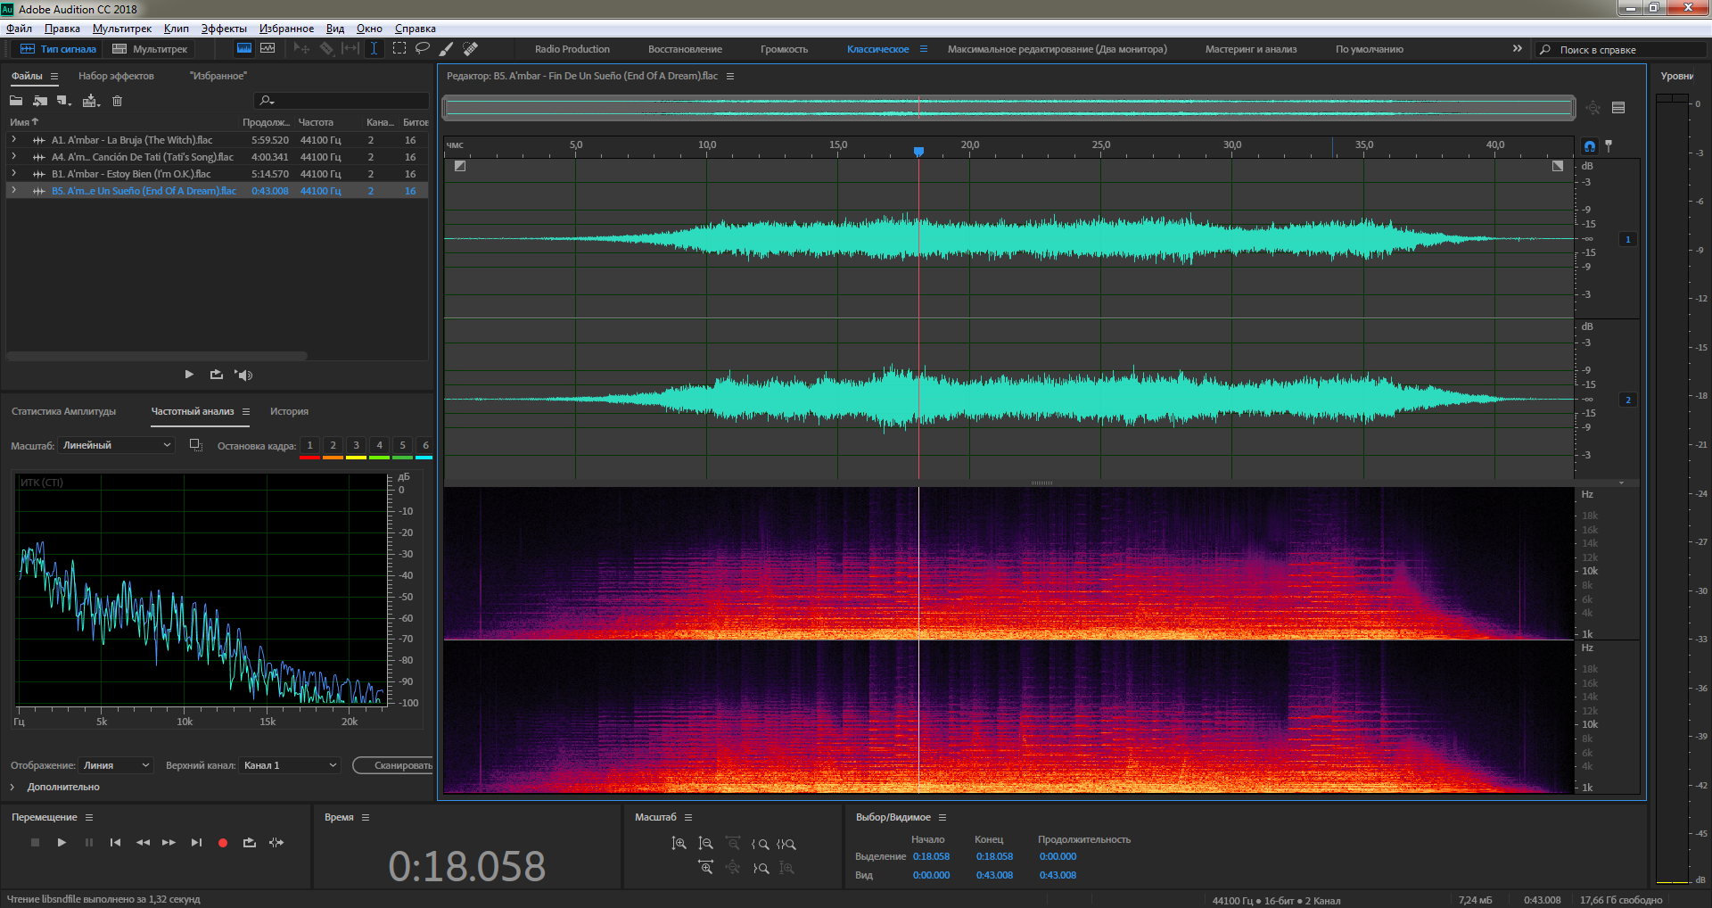Open the Эффекты menu
Screen dimensions: 1712x908
(x=224, y=29)
